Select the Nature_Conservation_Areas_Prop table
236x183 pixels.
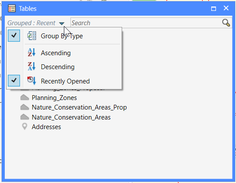[79, 107]
